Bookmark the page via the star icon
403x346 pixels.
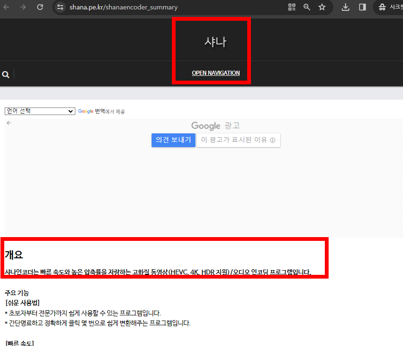[x=322, y=7]
